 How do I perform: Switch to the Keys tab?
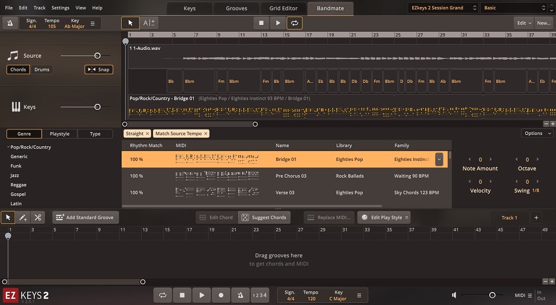[x=189, y=9]
